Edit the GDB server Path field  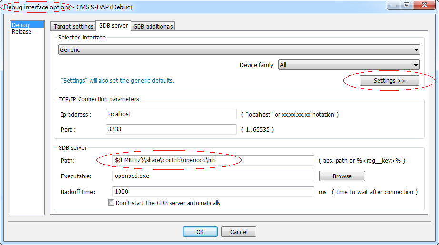point(213,160)
